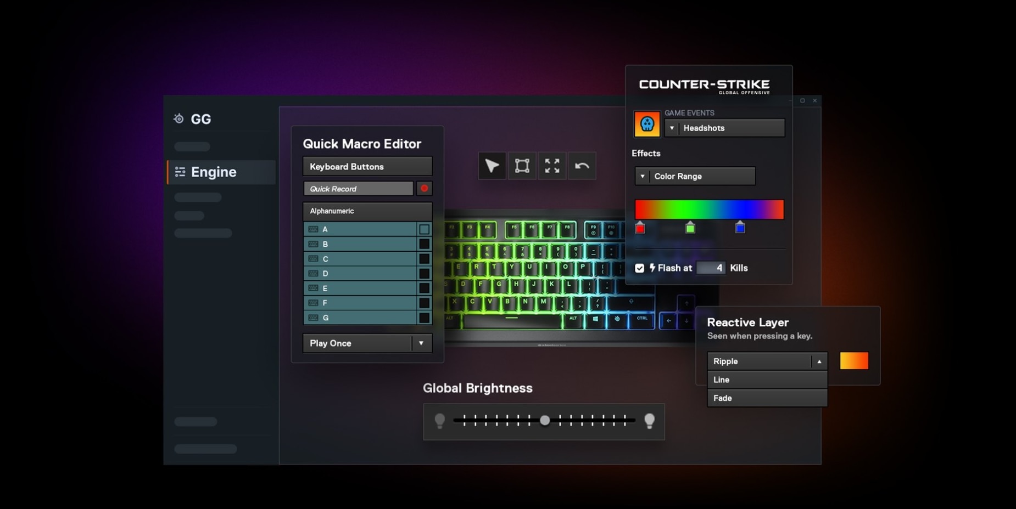Screen dimensions: 1016x509
Task: Uncheck the Flash at Kills checkbox
Action: tap(639, 268)
